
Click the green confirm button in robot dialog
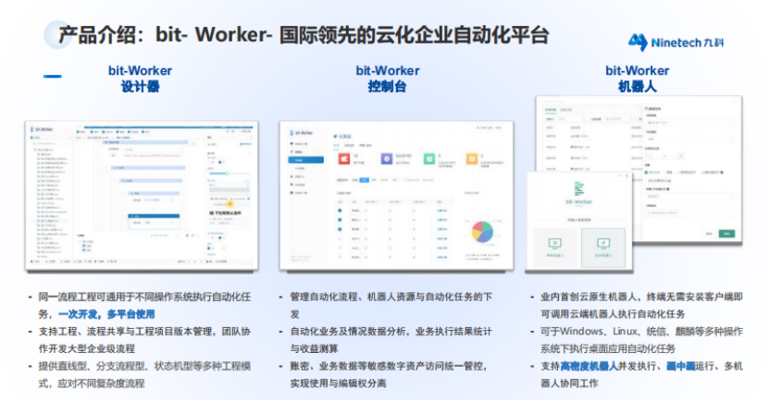(x=726, y=234)
